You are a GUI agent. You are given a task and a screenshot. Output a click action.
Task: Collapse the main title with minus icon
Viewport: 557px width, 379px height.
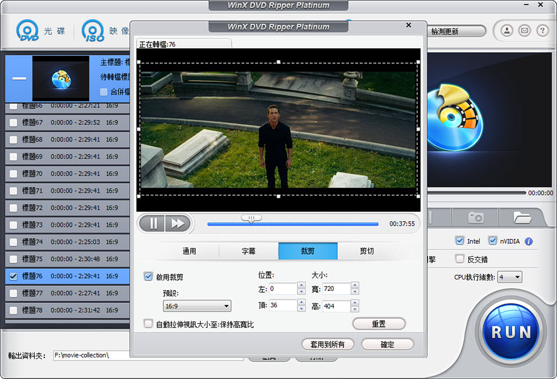click(19, 78)
